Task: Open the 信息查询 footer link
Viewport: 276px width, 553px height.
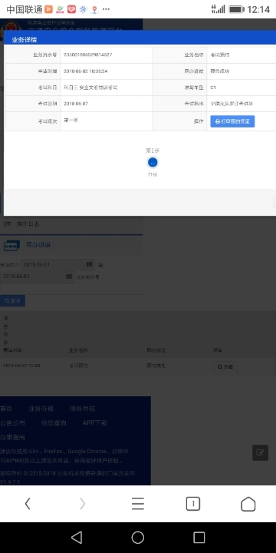Action: coord(54,422)
